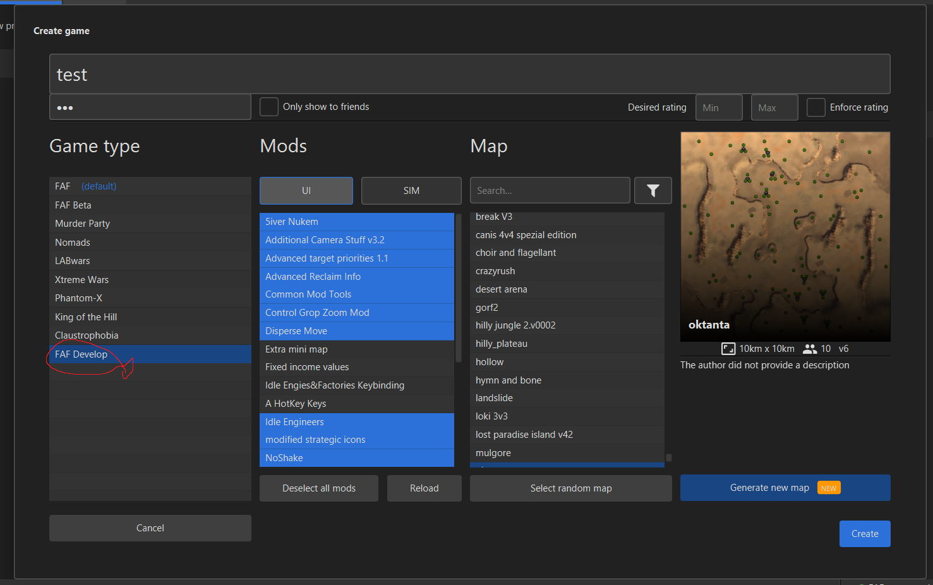Switch to the SIM mods tab

coord(411,191)
